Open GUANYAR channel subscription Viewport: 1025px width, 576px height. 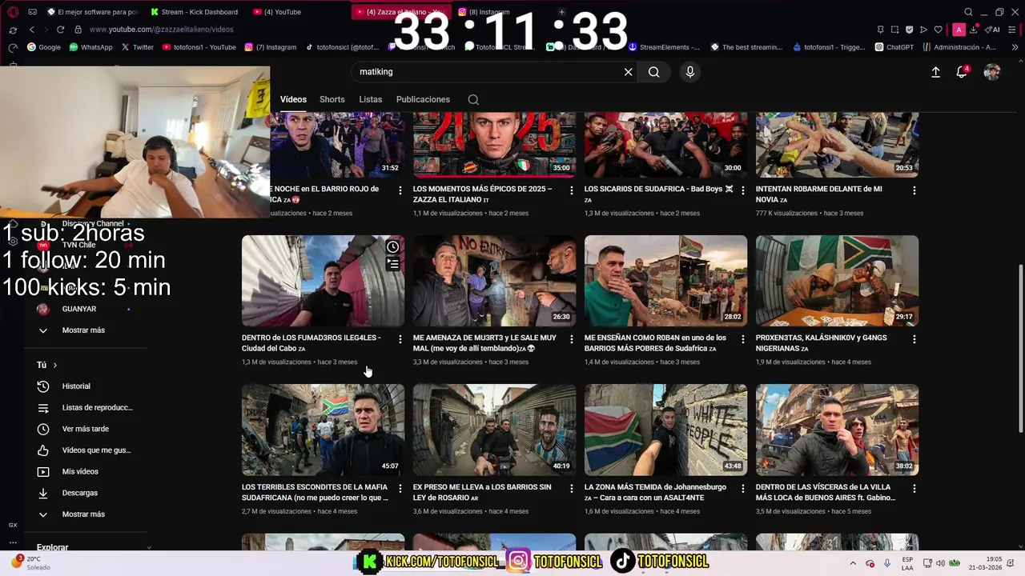coord(79,309)
